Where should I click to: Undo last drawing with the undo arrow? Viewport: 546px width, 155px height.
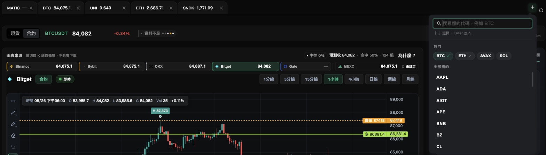point(13,147)
